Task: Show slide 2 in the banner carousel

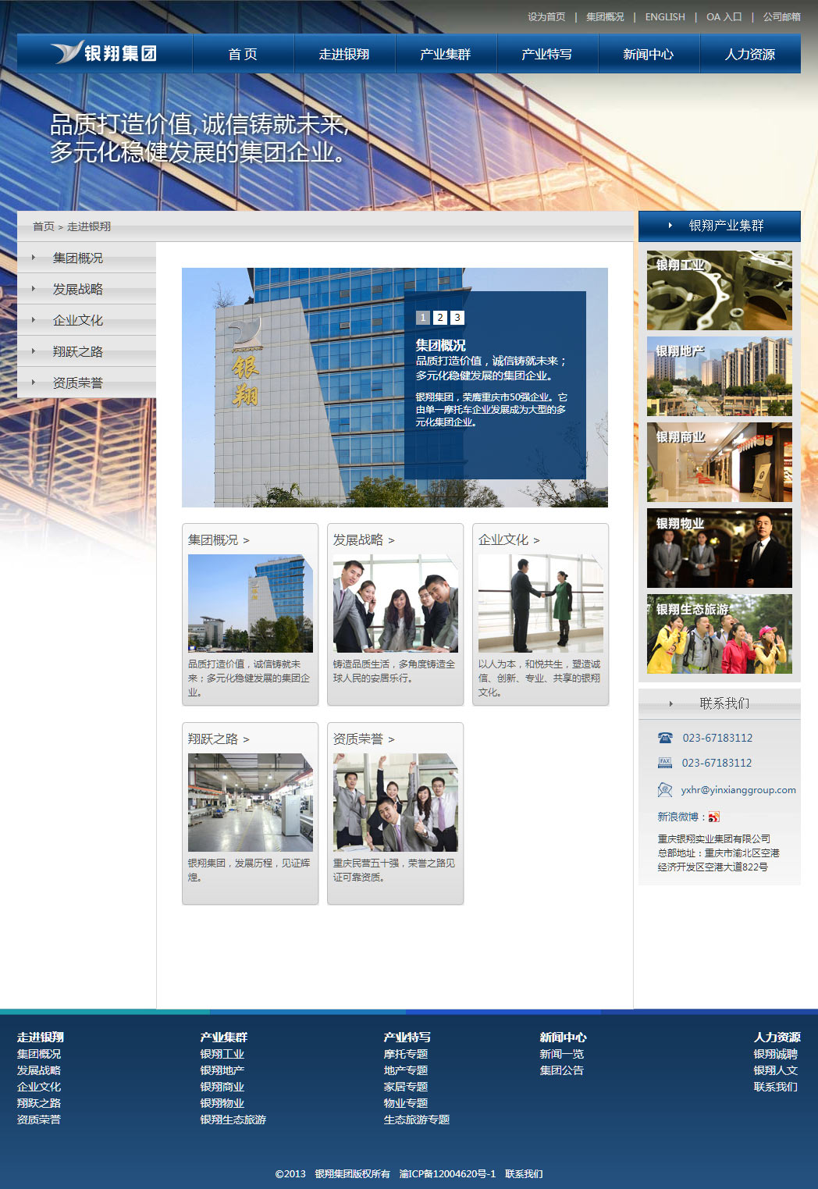Action: (440, 318)
